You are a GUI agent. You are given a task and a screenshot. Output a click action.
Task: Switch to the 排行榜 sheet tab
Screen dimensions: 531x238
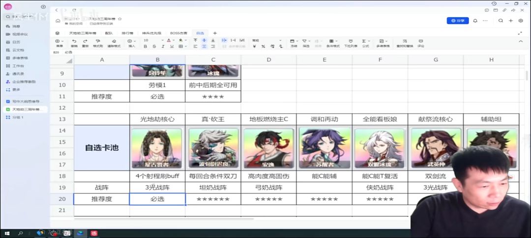click(127, 33)
